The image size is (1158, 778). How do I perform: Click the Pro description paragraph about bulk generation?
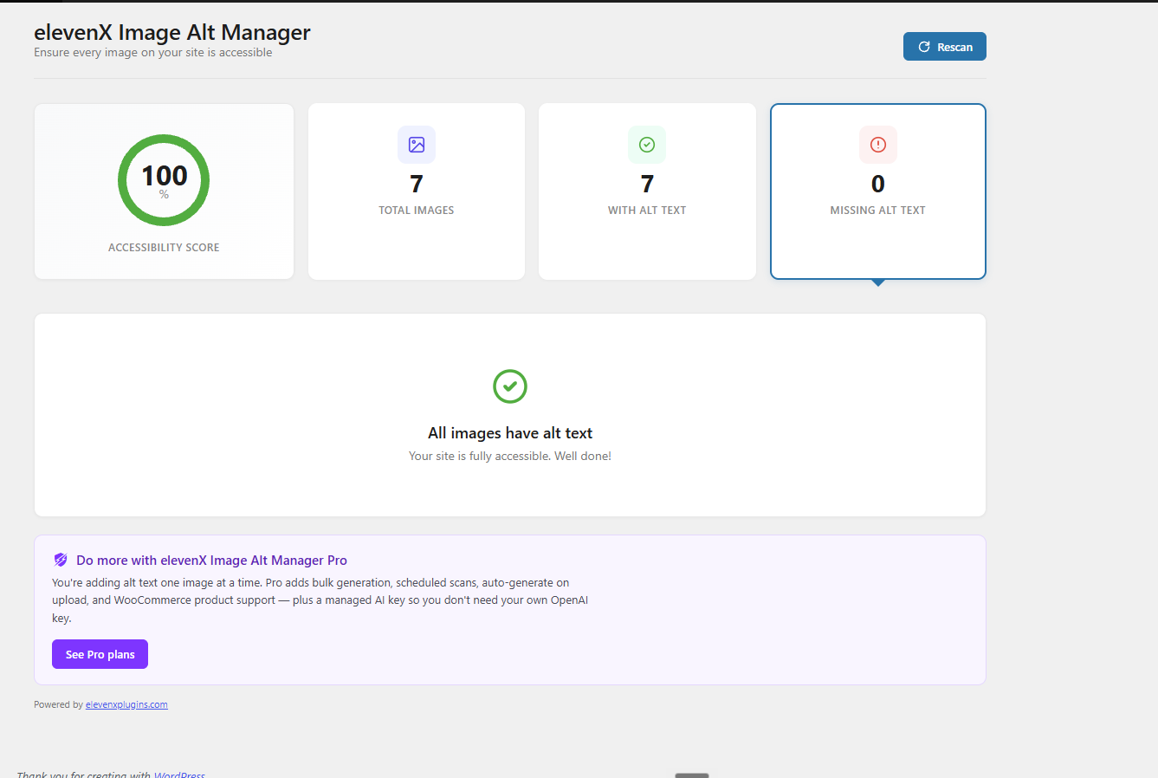tap(320, 600)
